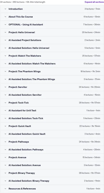Expand the Project: Watch The Watchers chevron
The image size is (104, 193).
tap(5, 56)
